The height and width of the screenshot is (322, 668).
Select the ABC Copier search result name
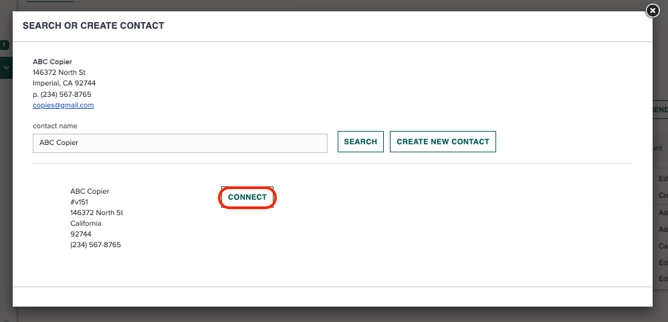pos(90,192)
